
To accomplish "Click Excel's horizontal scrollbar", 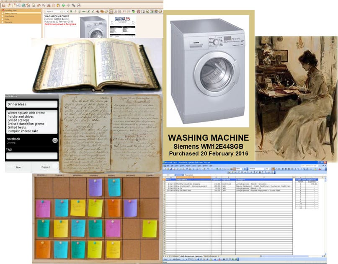I will pos(292,256).
